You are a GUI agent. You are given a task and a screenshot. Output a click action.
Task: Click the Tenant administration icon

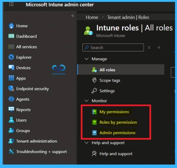click(x=11, y=141)
